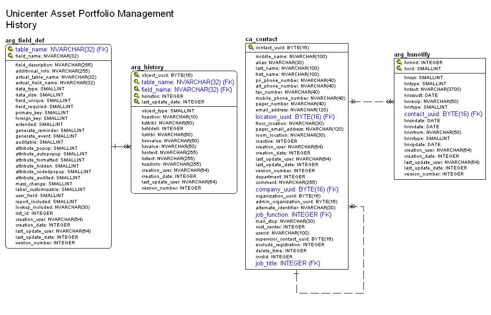Viewport: 491px width, 315px height.
Task: Select contact_uuid foreign key in arg_hsnotify
Action: point(443,114)
